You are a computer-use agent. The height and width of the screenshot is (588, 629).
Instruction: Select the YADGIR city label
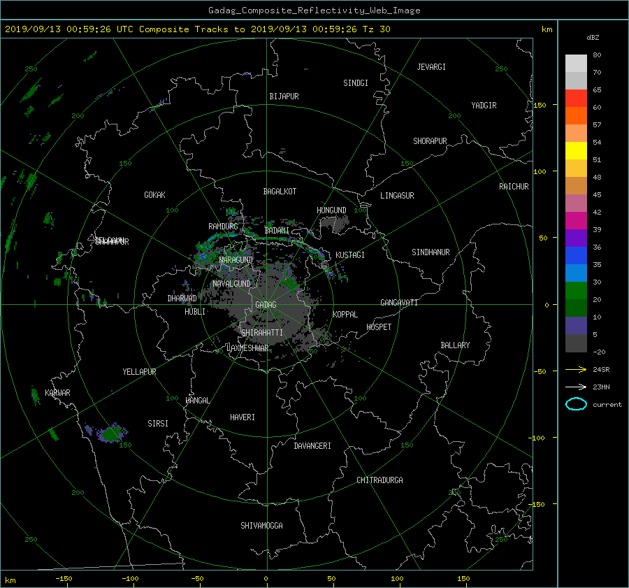click(484, 106)
